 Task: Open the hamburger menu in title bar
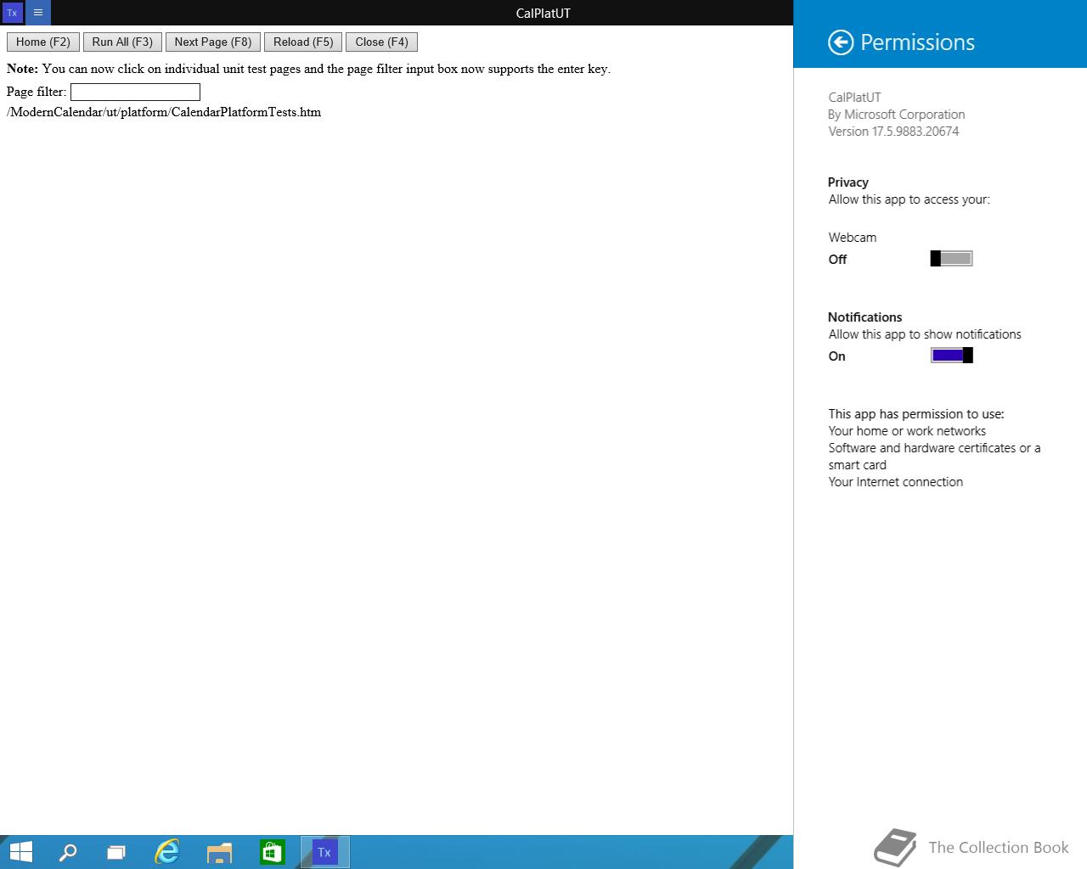pyautogui.click(x=38, y=13)
